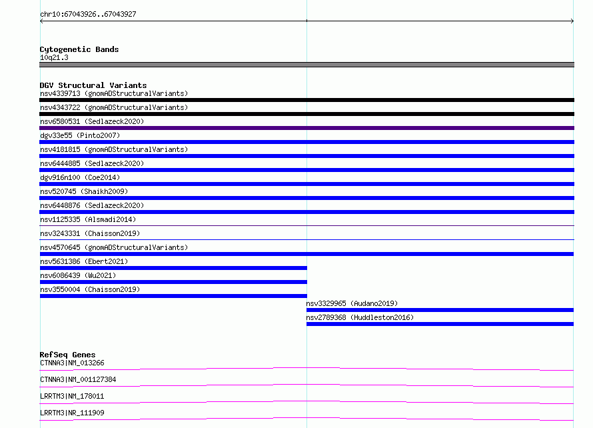This screenshot has height=428, width=593.
Task: Open dgv916n100 (Coe2014) variant label
Action: pyautogui.click(x=80, y=177)
